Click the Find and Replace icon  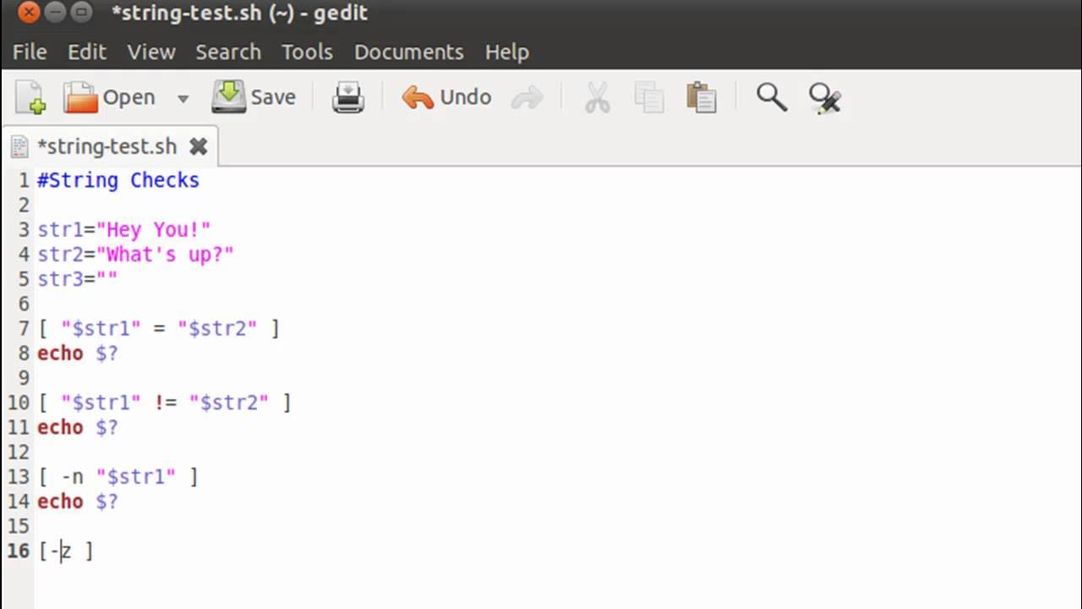824,98
